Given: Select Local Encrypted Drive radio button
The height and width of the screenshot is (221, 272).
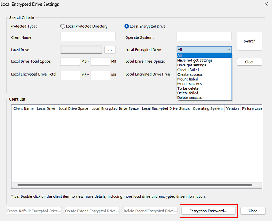Looking at the screenshot, I should [x=127, y=26].
